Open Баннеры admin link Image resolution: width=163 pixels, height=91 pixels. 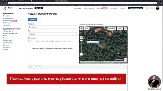[6, 45]
